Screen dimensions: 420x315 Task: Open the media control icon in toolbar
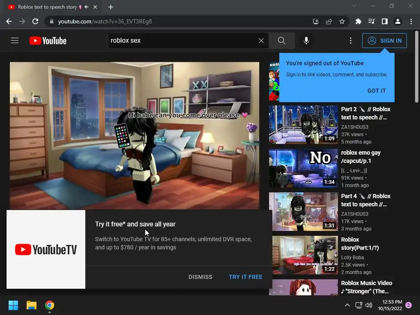click(371, 21)
